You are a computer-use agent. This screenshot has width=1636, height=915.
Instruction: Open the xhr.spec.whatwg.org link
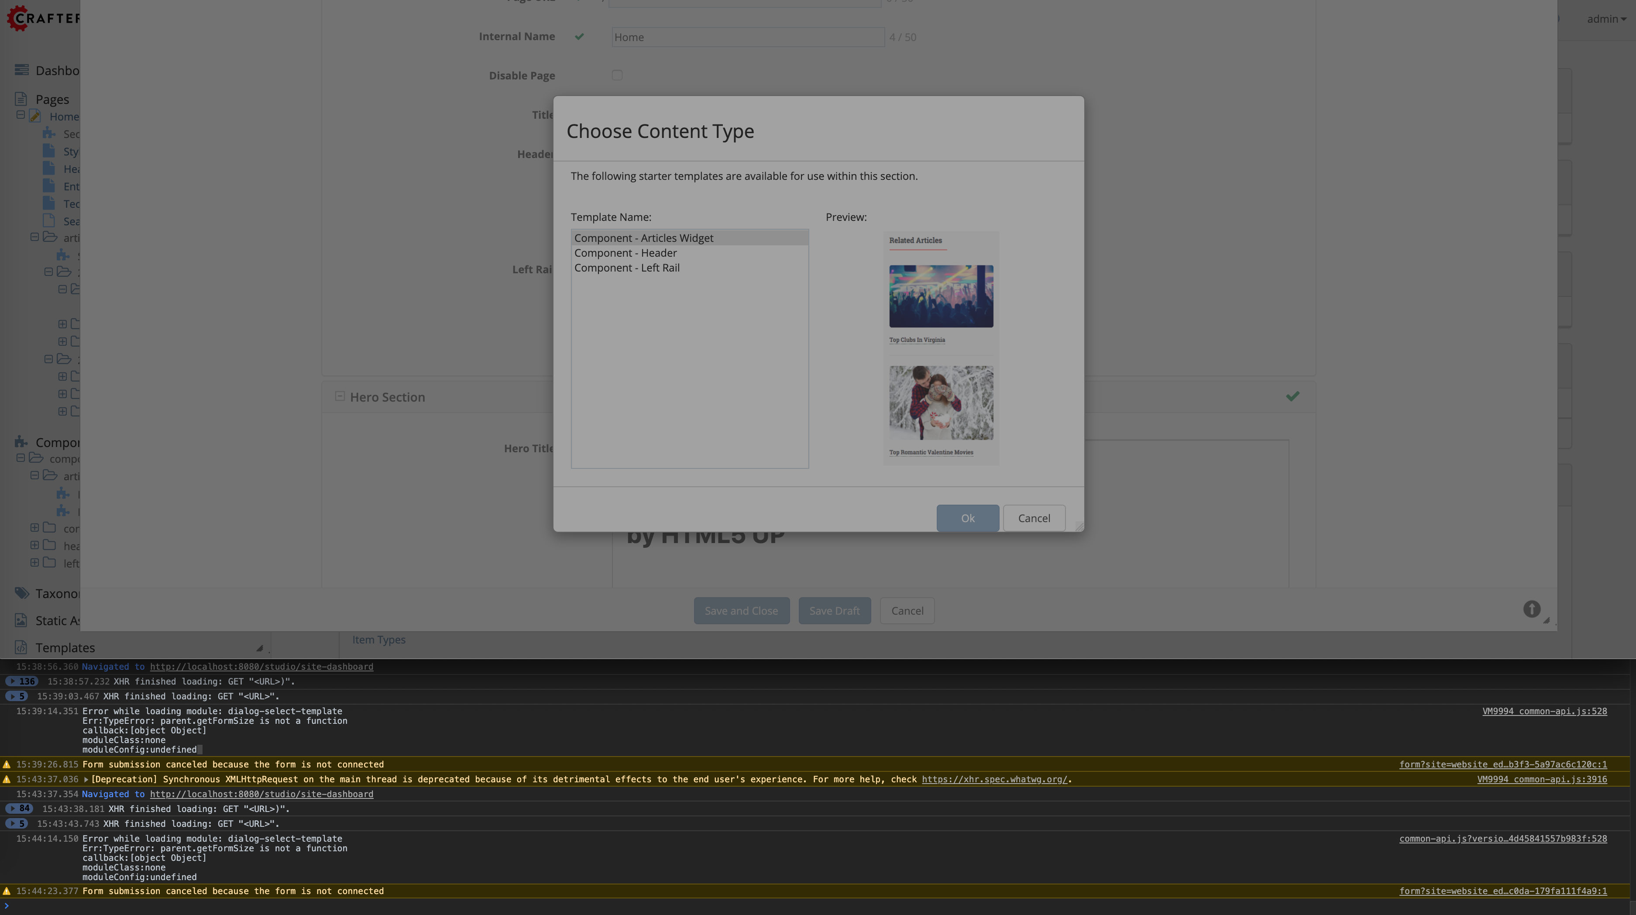994,779
